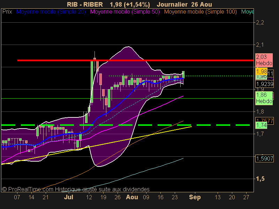This screenshot has height=209, width=279.
Task: Click the 13 date label
Action: (218, 197)
